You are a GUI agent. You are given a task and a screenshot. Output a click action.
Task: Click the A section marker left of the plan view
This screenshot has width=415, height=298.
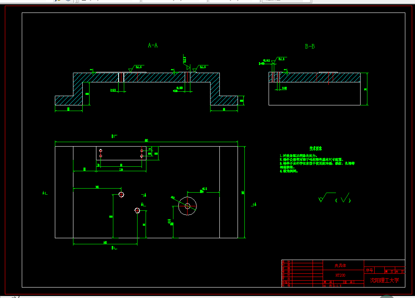click(45, 193)
